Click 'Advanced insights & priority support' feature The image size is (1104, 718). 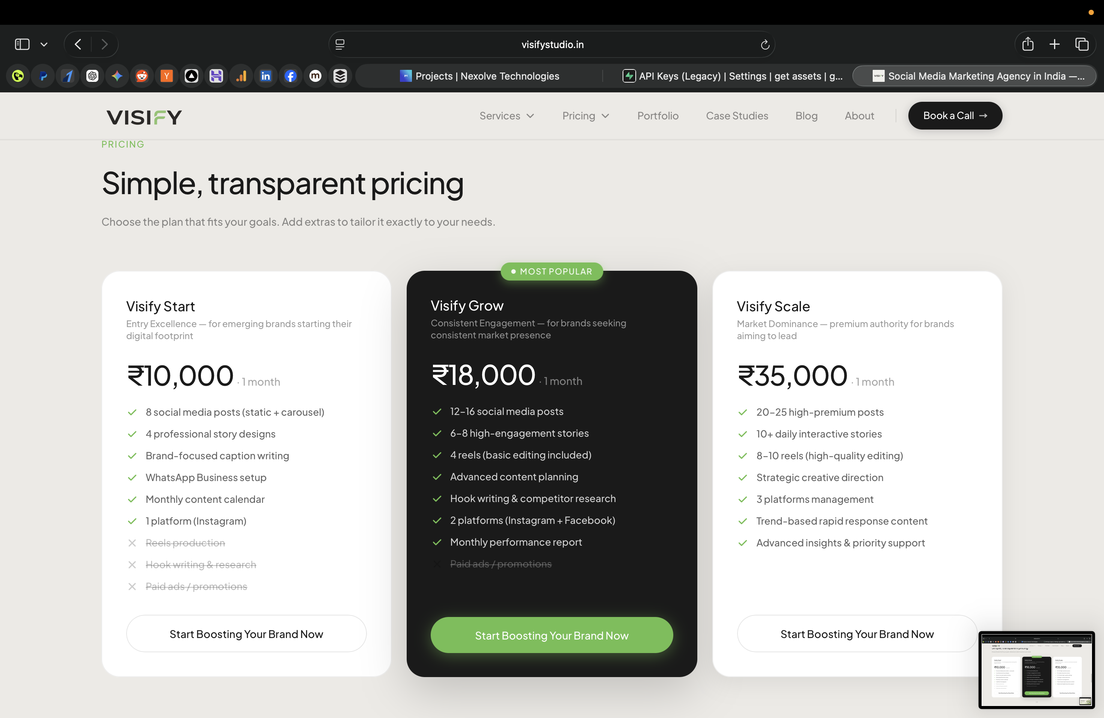[x=840, y=543]
